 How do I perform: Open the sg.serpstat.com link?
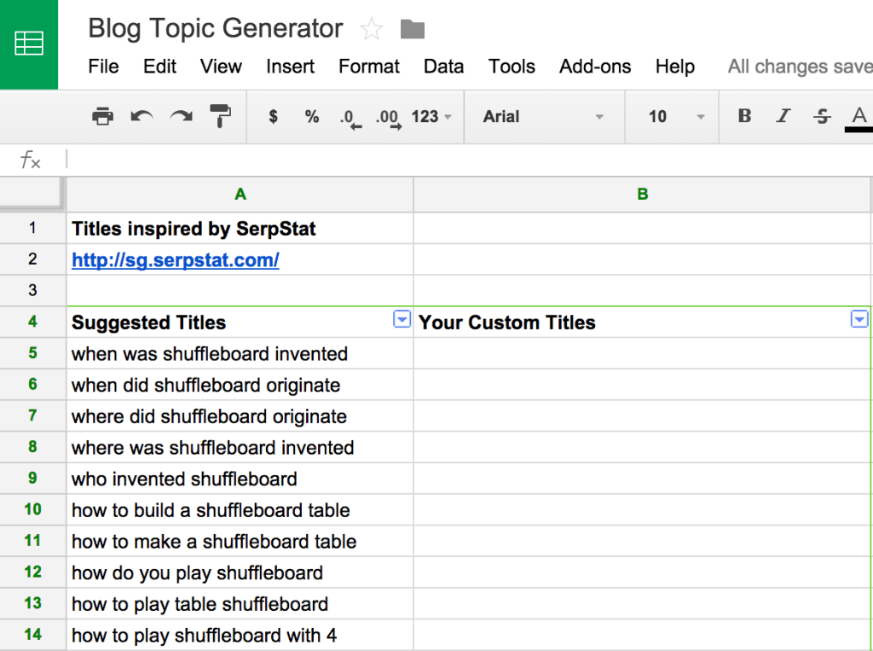pyautogui.click(x=176, y=259)
